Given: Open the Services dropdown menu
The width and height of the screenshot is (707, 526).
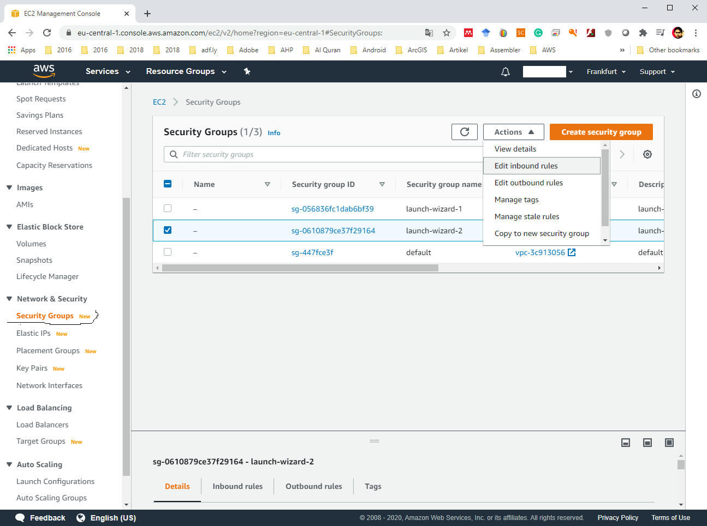Looking at the screenshot, I should 108,71.
